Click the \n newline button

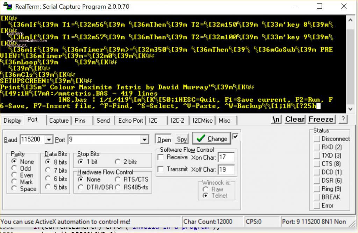276,119
